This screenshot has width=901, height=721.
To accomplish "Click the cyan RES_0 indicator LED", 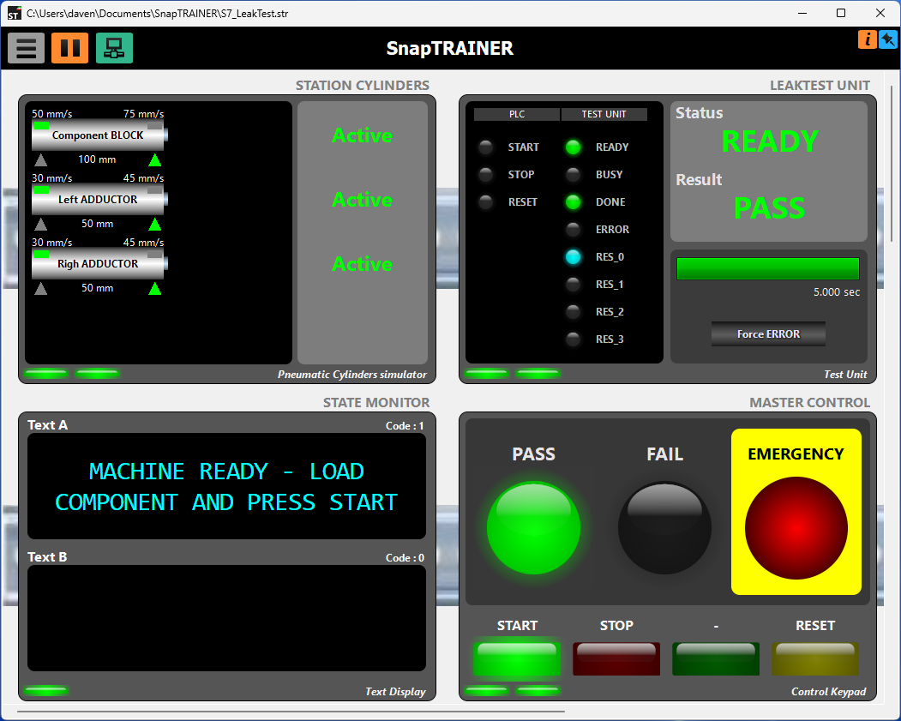I will coord(573,257).
